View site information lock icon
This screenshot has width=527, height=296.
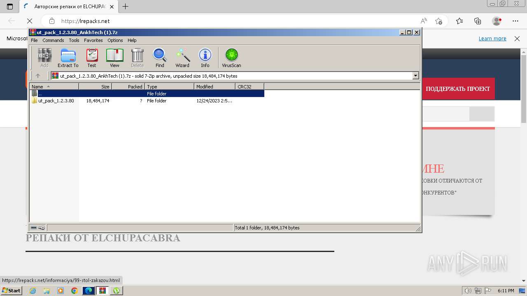click(x=51, y=21)
